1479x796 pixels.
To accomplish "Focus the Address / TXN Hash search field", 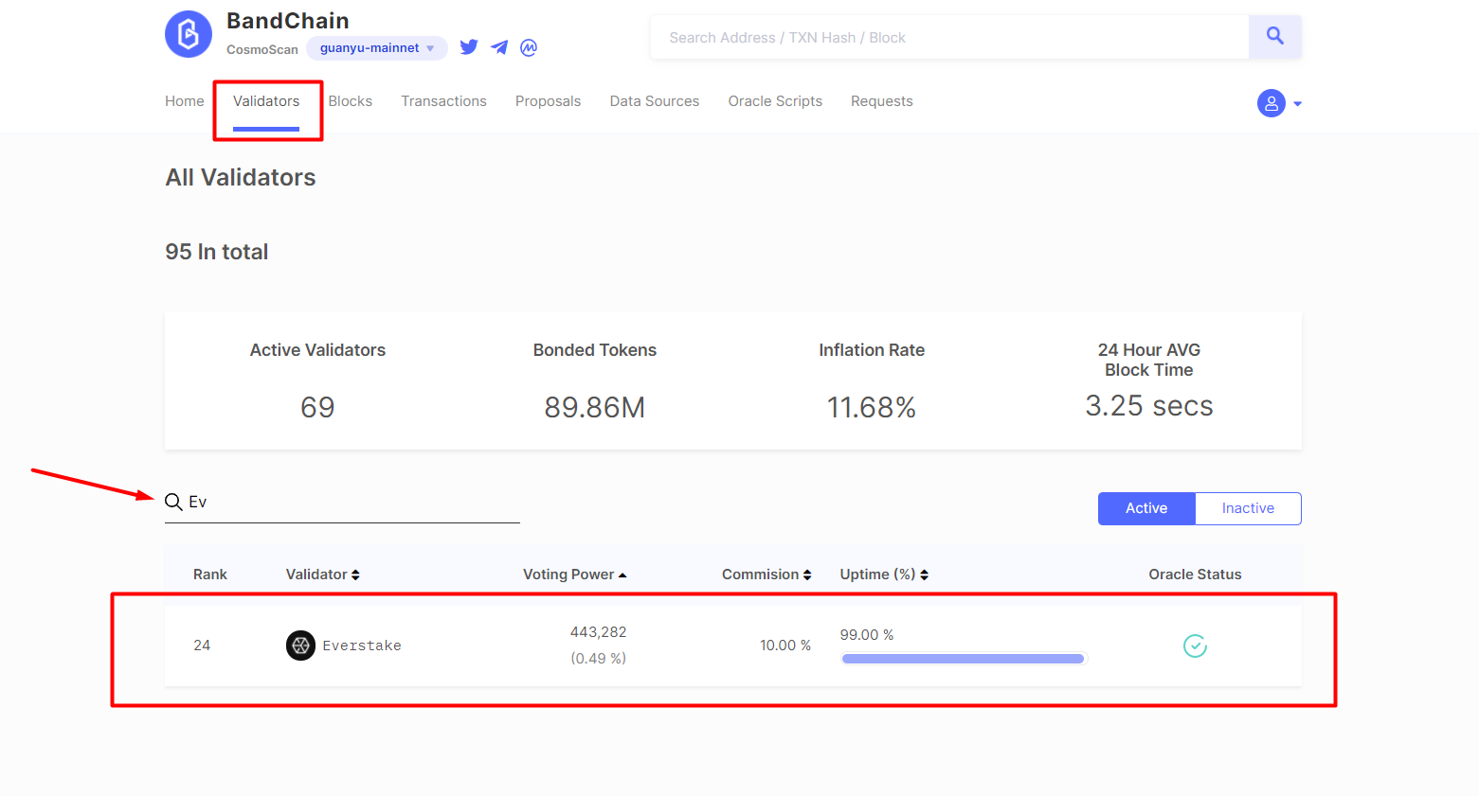I will click(x=949, y=37).
